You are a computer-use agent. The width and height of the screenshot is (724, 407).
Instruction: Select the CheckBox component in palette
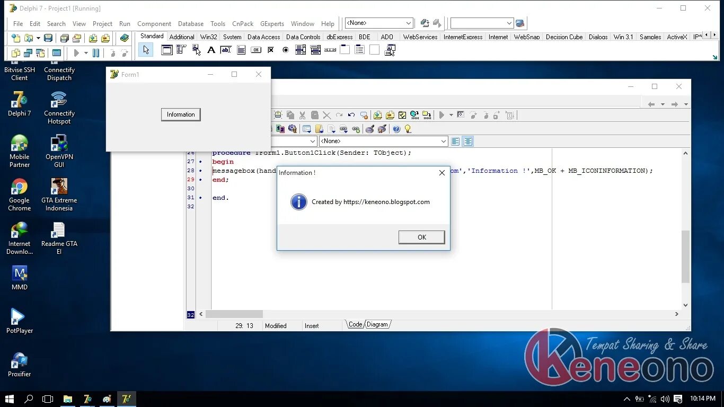(271, 50)
